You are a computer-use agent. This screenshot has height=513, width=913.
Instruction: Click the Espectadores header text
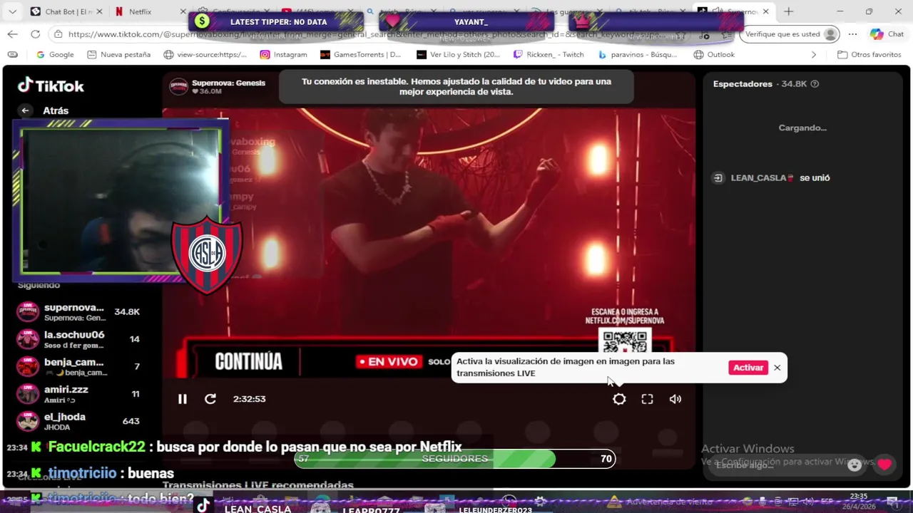[743, 84]
